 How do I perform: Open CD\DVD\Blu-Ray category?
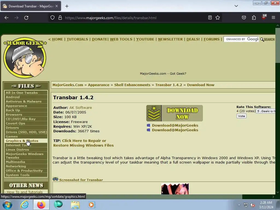[26, 119]
